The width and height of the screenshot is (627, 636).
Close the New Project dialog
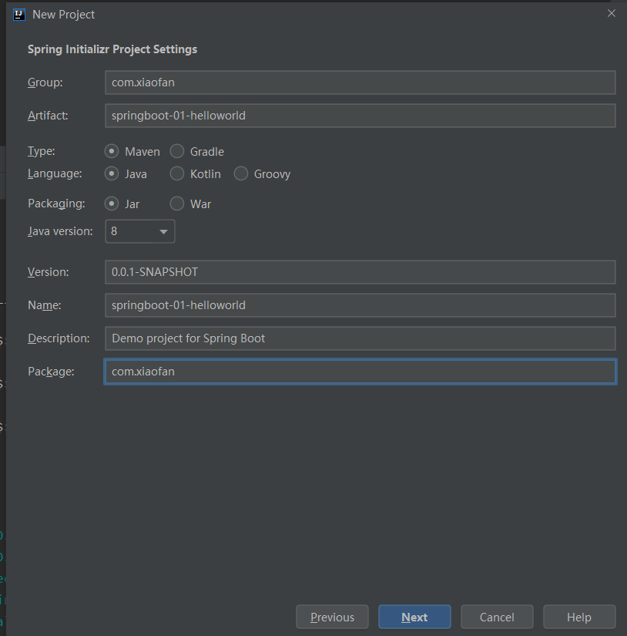(611, 13)
